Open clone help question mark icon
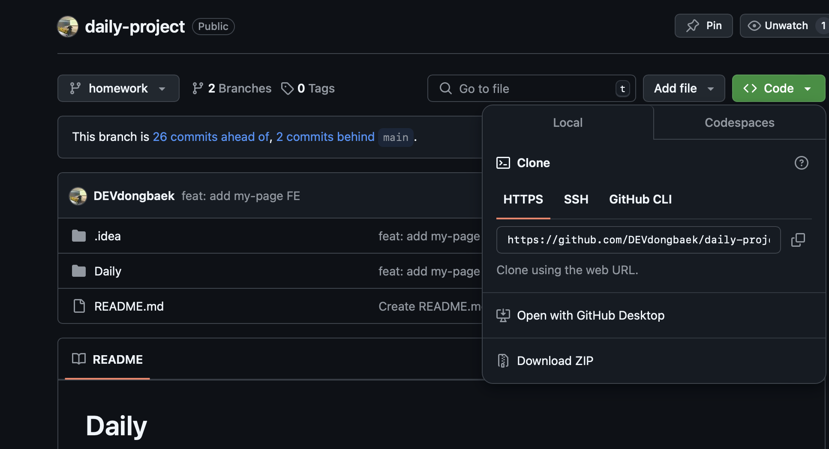Image resolution: width=829 pixels, height=449 pixels. 801,163
